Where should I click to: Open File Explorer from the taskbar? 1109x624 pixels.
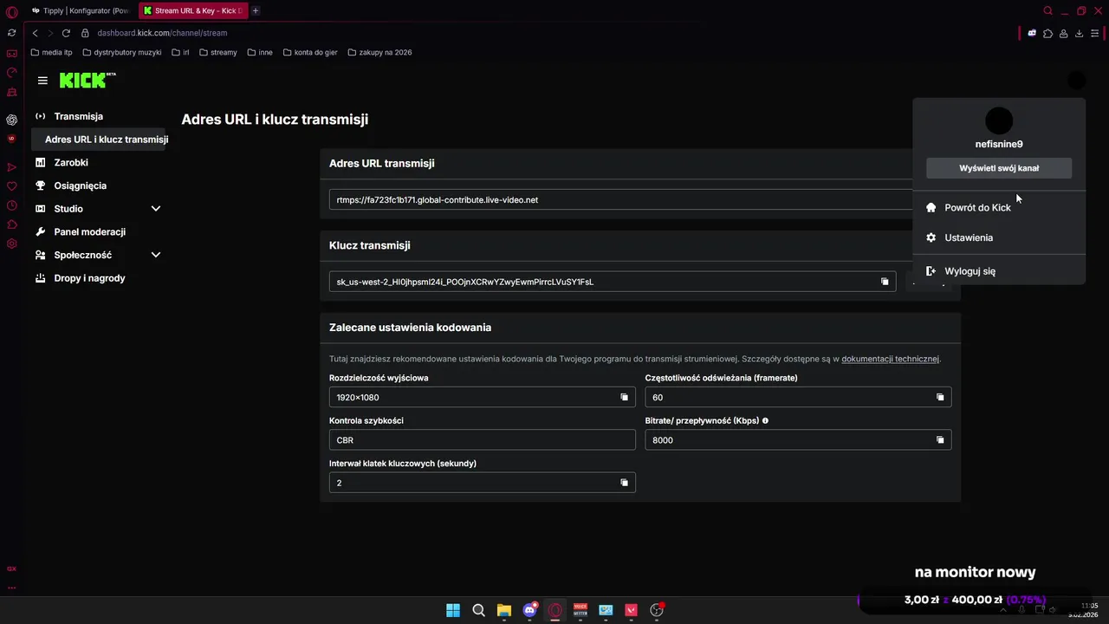504,610
